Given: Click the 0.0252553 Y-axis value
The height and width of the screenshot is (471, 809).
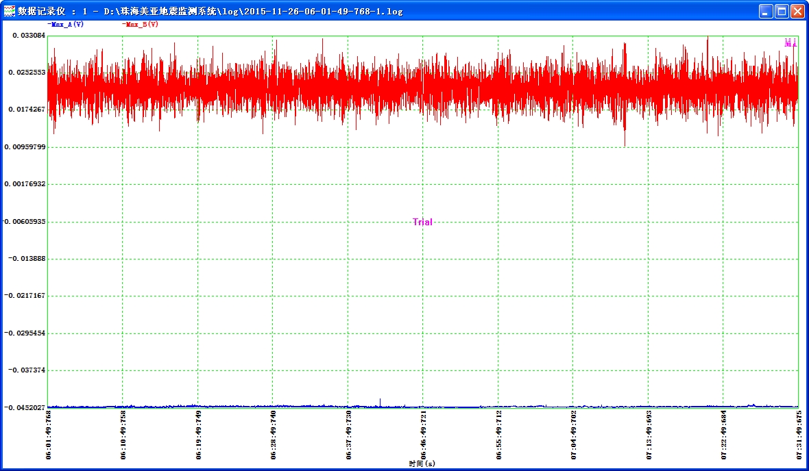Looking at the screenshot, I should tap(27, 72).
